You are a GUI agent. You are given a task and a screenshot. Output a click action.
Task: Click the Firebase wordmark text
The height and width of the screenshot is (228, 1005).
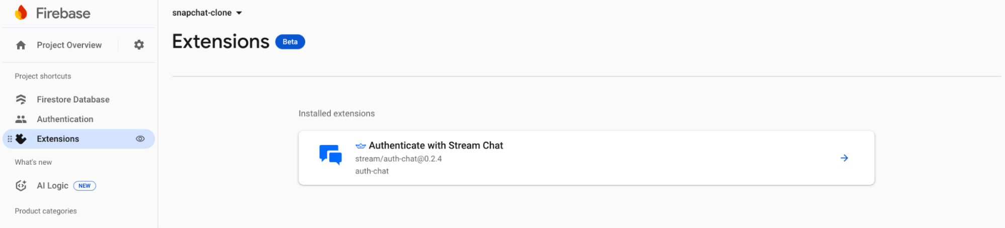[63, 13]
